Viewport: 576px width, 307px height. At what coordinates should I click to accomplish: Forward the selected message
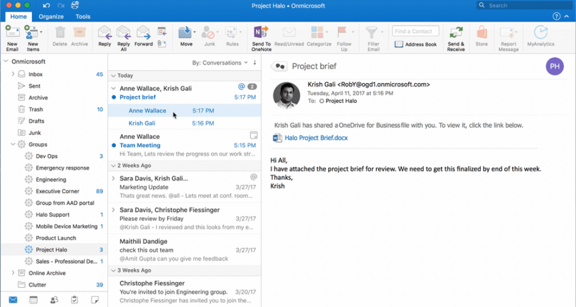point(144,37)
